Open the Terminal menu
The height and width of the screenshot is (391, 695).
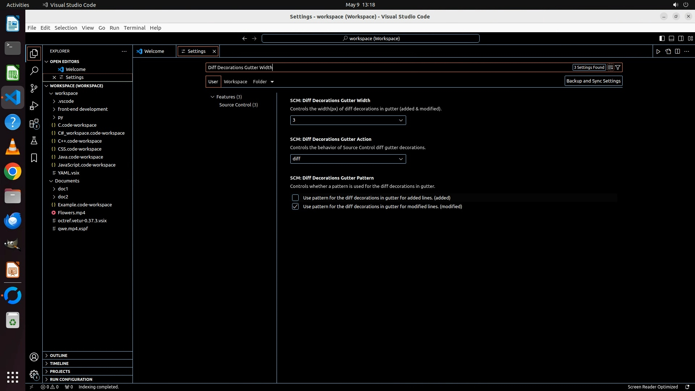pos(134,28)
